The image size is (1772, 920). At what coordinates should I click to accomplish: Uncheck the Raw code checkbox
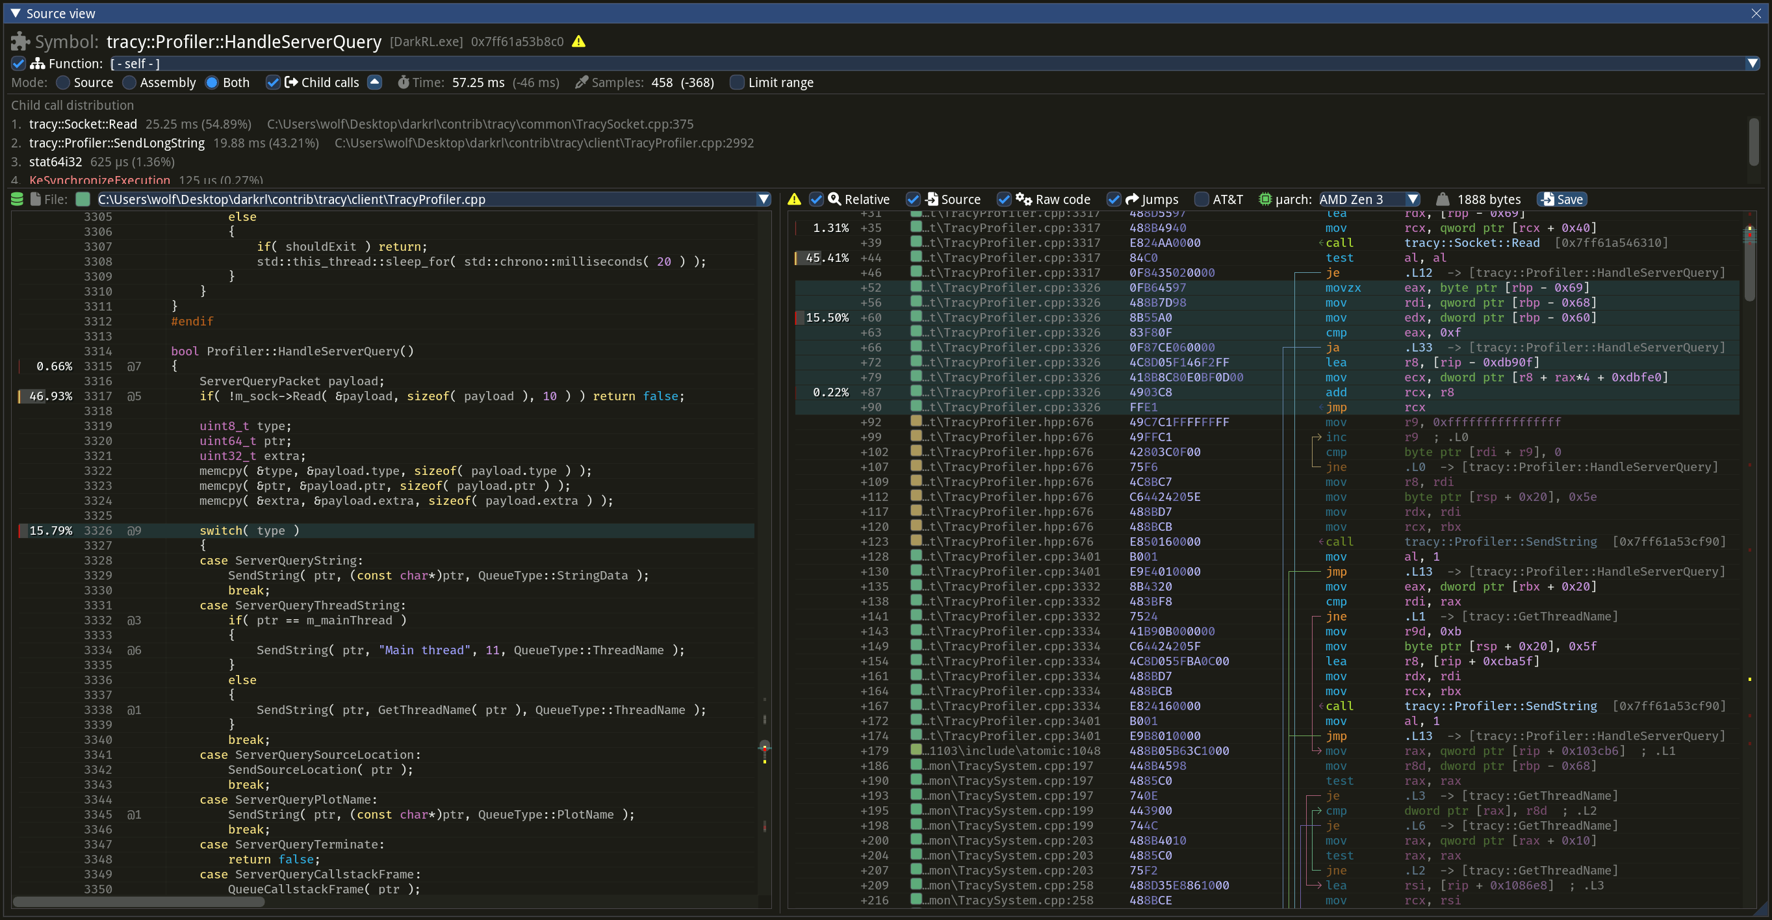1004,199
